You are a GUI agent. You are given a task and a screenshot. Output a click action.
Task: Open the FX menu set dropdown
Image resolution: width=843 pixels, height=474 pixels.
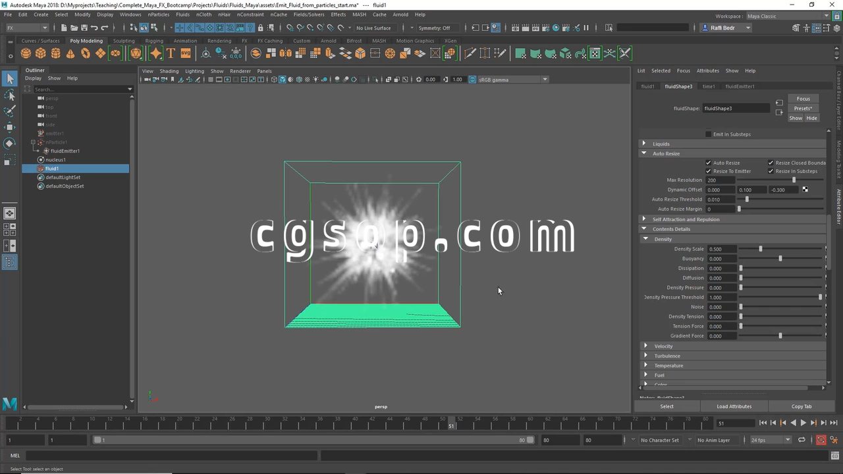[x=27, y=28]
